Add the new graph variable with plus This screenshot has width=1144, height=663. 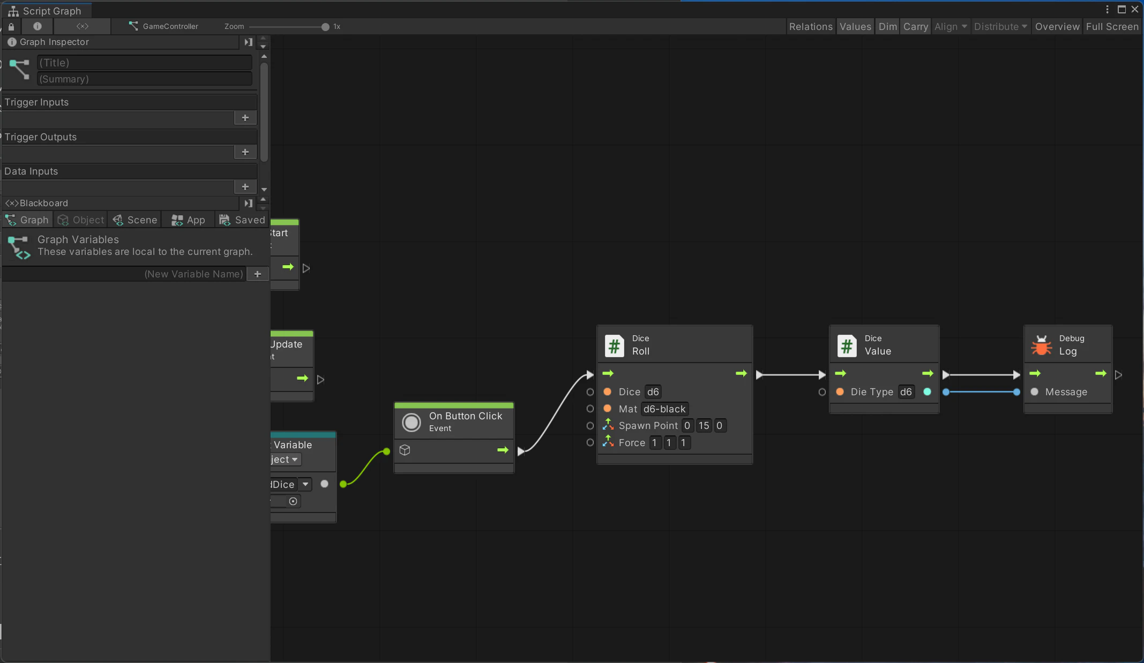[x=258, y=274]
